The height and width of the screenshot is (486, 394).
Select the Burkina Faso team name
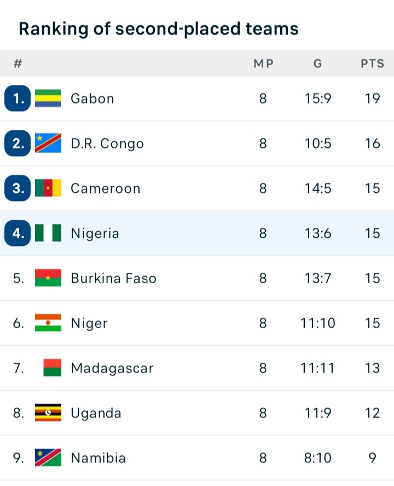pyautogui.click(x=113, y=278)
